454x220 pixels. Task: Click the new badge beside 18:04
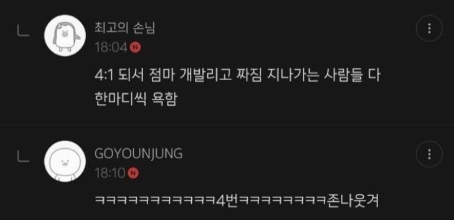click(135, 47)
